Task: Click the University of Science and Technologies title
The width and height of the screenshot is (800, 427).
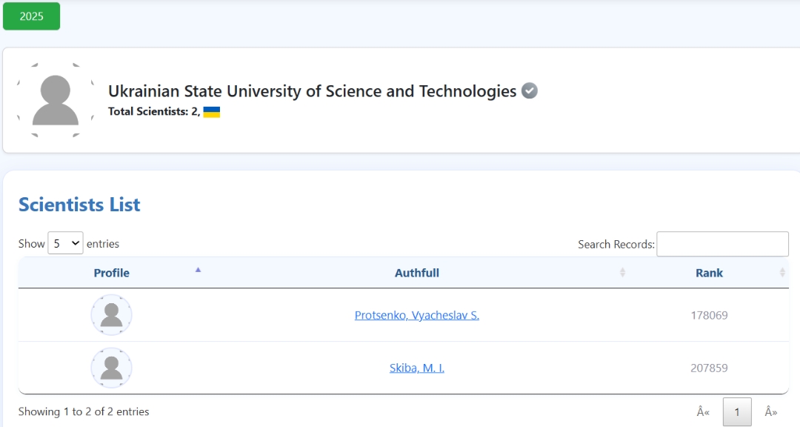Action: [x=312, y=91]
